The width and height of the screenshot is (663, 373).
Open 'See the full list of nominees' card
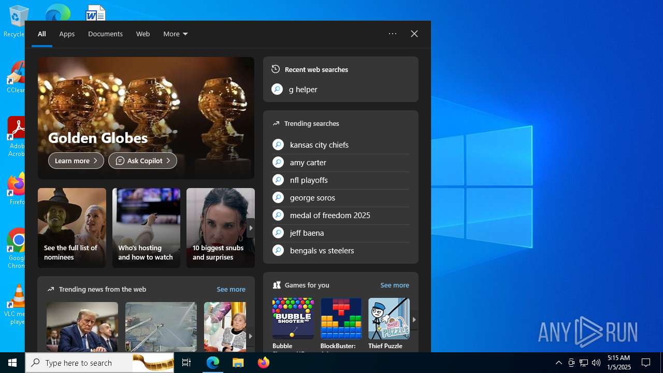(72, 228)
